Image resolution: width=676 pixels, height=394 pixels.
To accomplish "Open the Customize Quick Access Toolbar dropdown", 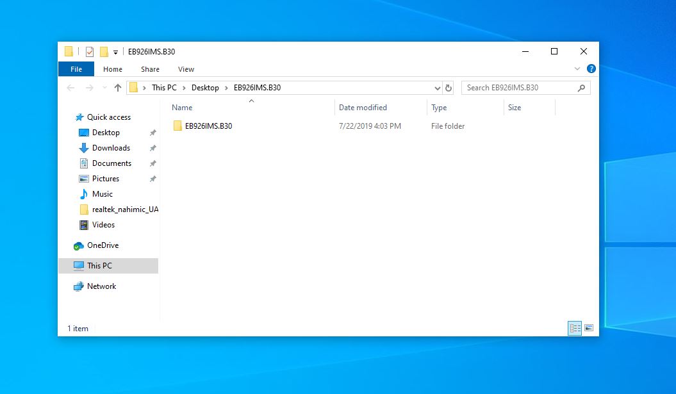I will [115, 52].
